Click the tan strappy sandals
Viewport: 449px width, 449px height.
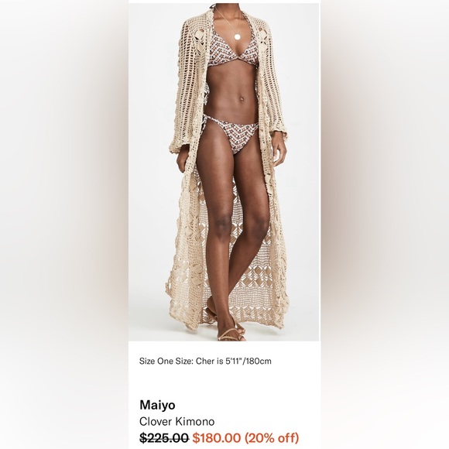[229, 329]
